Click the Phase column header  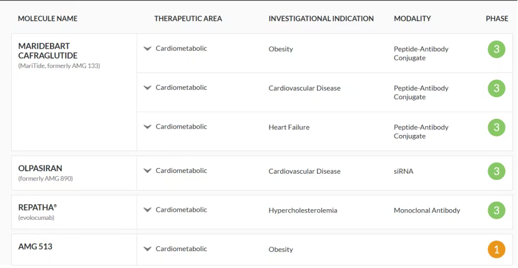tap(497, 19)
